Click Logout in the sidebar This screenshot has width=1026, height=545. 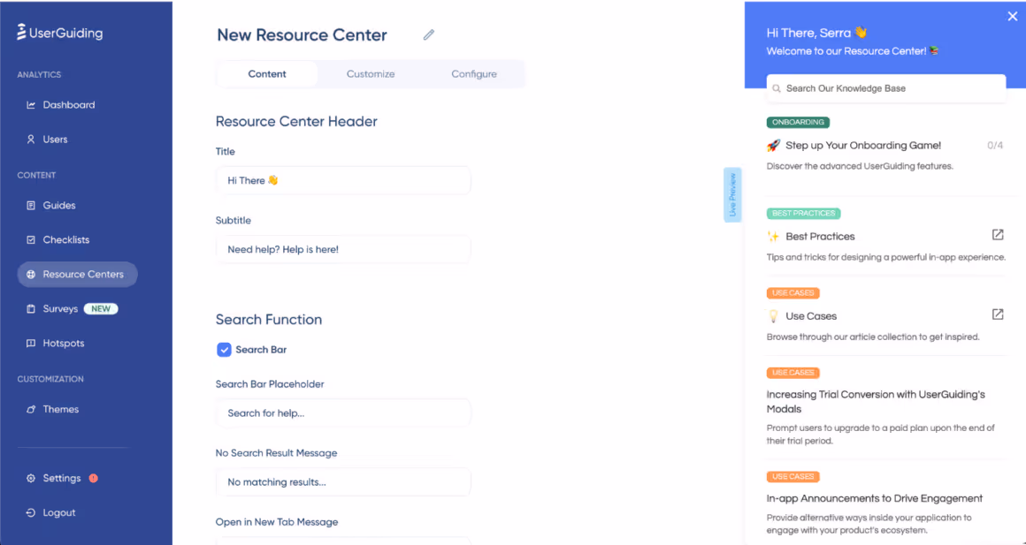pyautogui.click(x=59, y=513)
